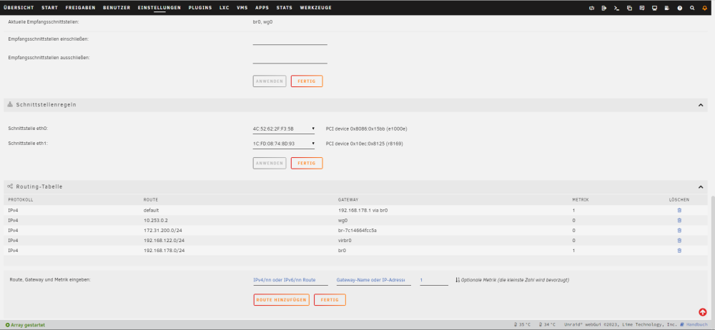715x330 pixels.
Task: Click the red back-to-top arrow icon
Action: point(702,312)
